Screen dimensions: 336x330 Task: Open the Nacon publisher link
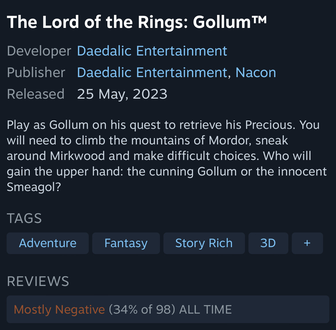click(256, 73)
